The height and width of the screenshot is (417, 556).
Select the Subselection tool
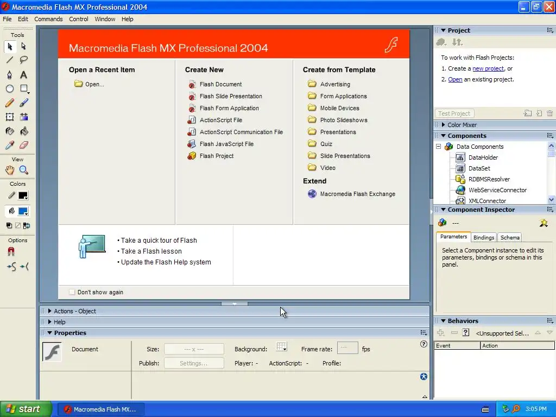click(x=24, y=47)
